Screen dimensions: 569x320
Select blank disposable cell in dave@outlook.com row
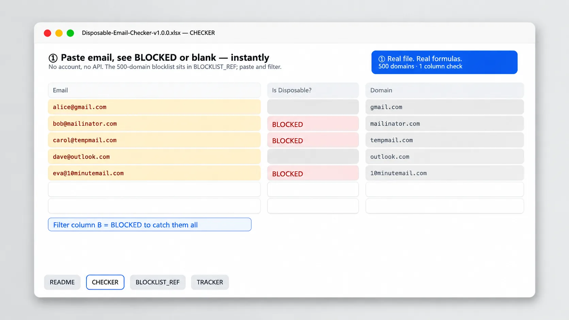[x=313, y=157]
